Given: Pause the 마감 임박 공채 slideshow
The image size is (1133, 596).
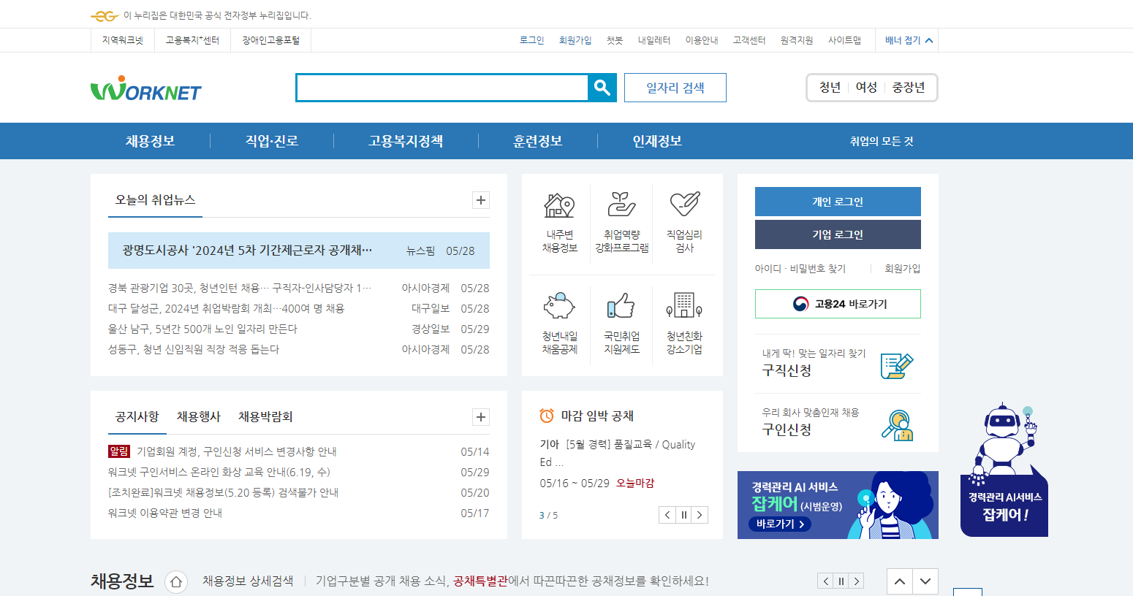Looking at the screenshot, I should click(x=683, y=515).
